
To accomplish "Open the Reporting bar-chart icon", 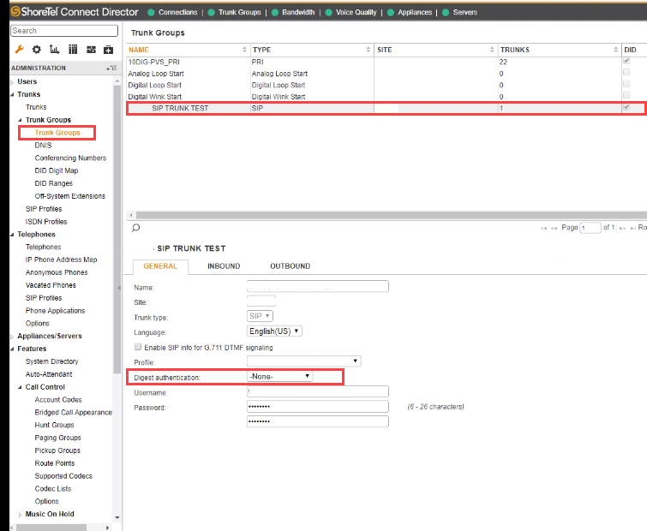I will click(x=55, y=50).
